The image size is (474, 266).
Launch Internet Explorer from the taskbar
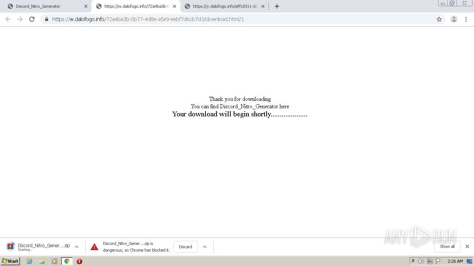(x=30, y=261)
